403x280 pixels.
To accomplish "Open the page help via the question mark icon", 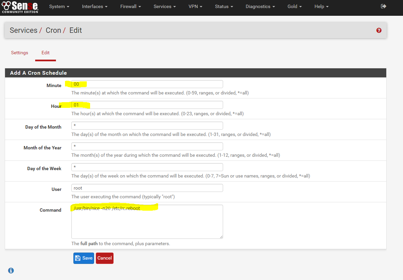I will pos(379,30).
